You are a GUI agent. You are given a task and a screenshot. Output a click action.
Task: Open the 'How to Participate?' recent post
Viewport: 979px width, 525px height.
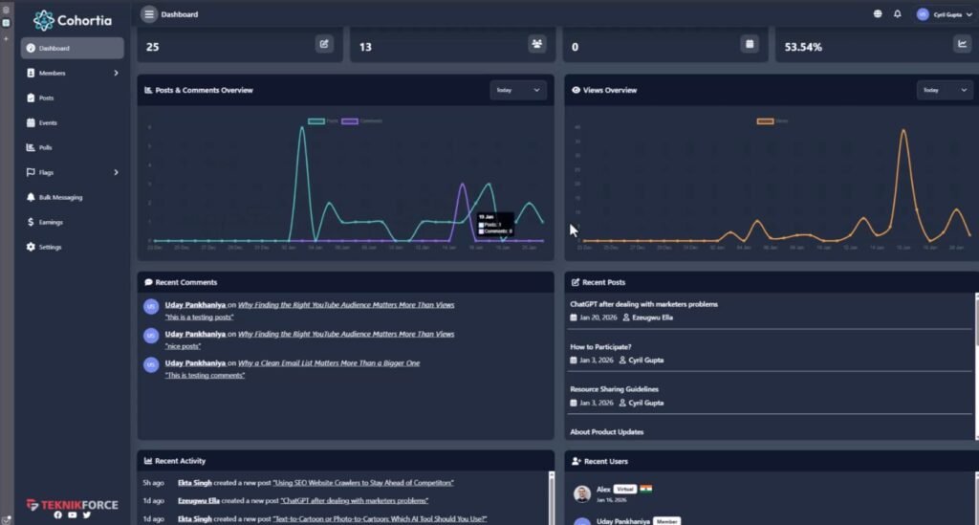pos(600,347)
